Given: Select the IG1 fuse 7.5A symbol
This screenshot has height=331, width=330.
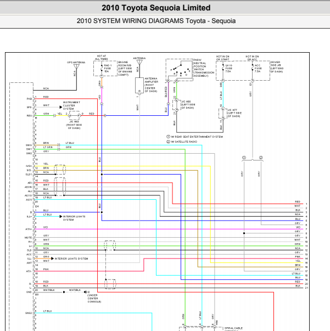Looking at the screenshot, I should coord(223,69).
